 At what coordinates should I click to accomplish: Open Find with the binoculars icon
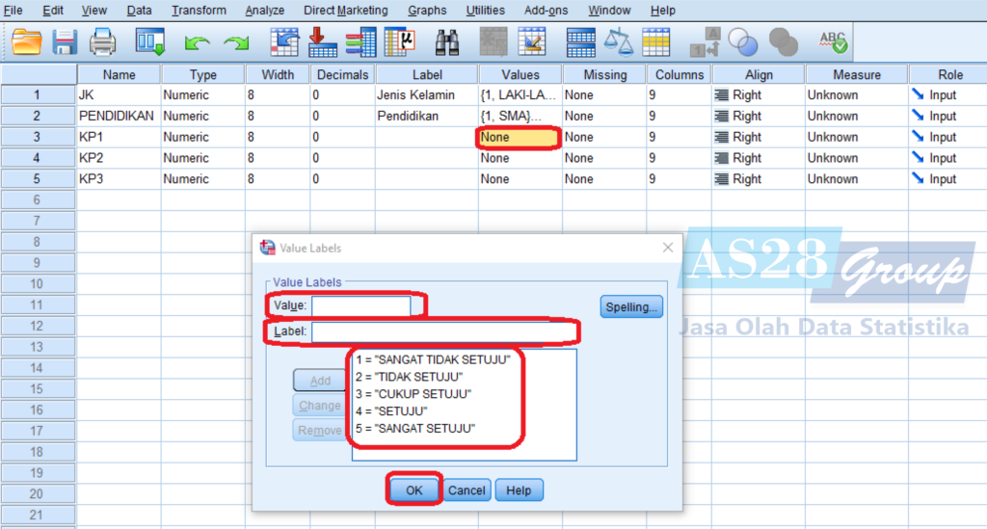pyautogui.click(x=447, y=41)
